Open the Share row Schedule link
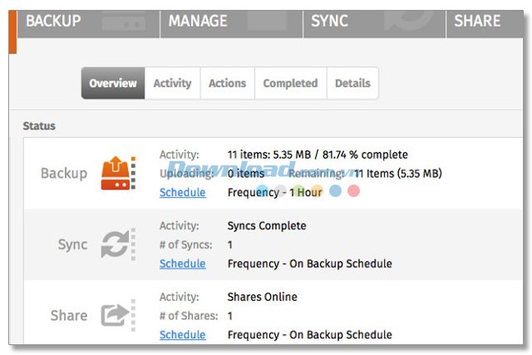This screenshot has height=355, width=532. [182, 334]
